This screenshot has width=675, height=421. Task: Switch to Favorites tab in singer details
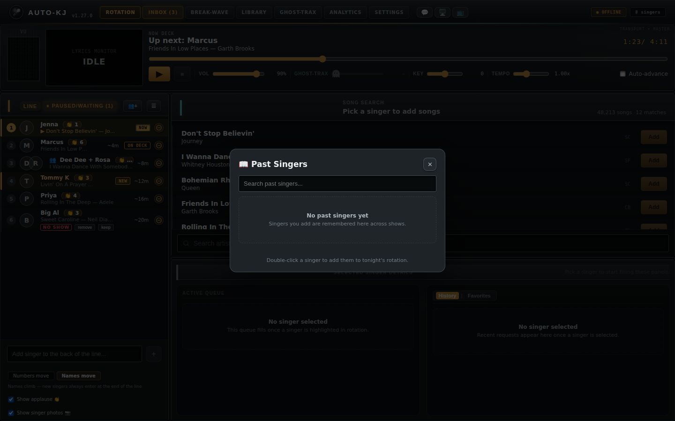coord(479,296)
